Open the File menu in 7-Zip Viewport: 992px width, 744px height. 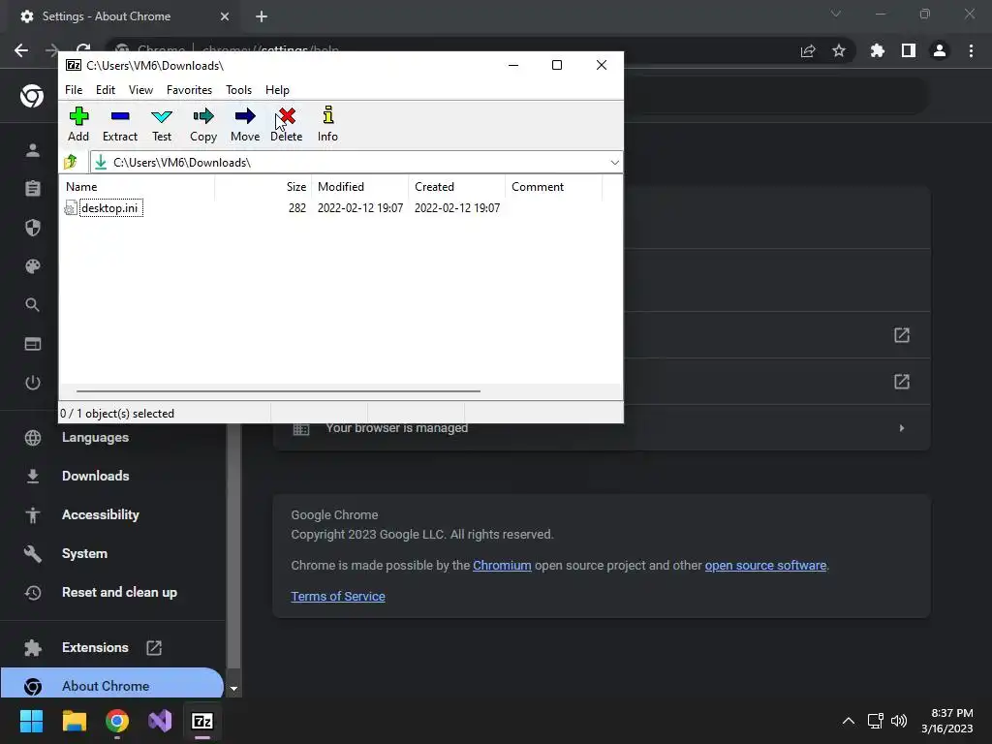click(74, 90)
